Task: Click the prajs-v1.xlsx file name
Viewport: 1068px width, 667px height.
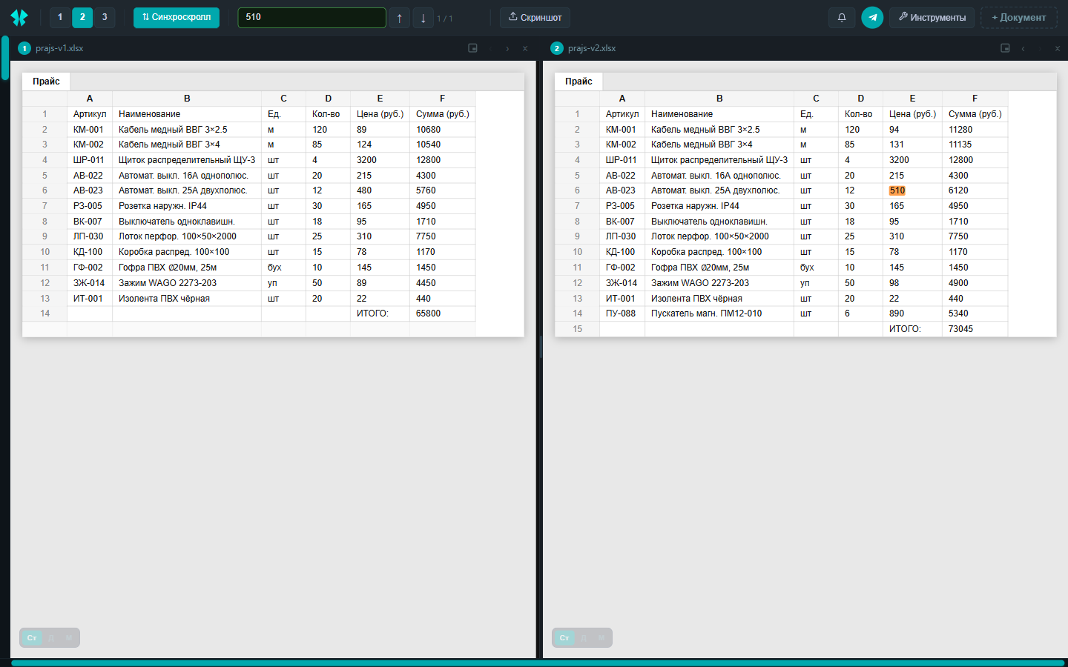Action: point(59,48)
